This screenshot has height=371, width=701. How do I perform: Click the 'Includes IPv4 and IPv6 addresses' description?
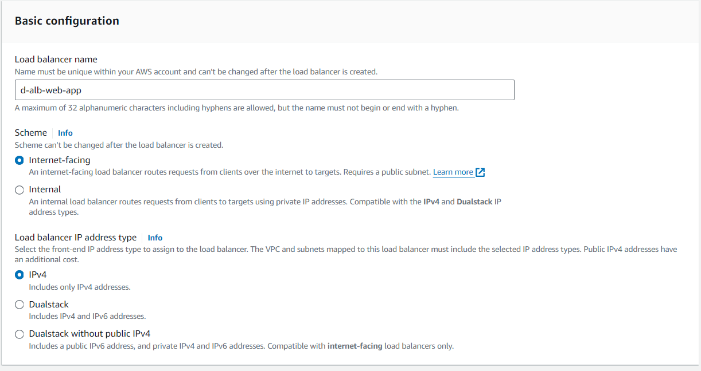(x=87, y=316)
